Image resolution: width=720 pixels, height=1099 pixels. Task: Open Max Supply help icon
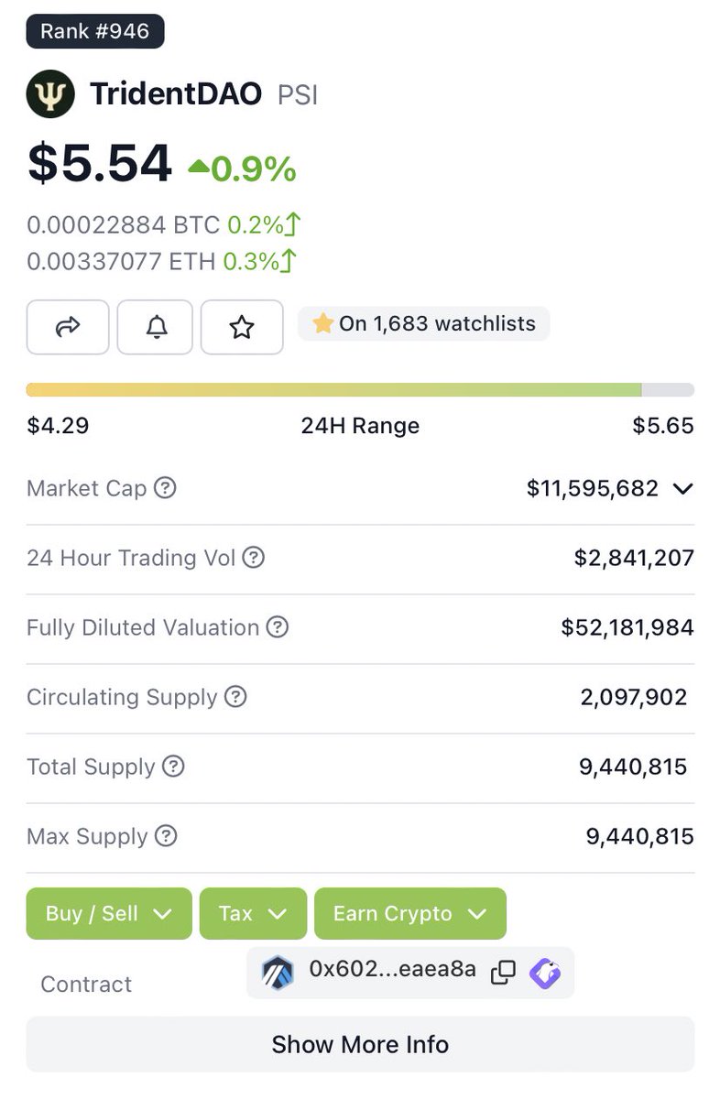pyautogui.click(x=166, y=836)
